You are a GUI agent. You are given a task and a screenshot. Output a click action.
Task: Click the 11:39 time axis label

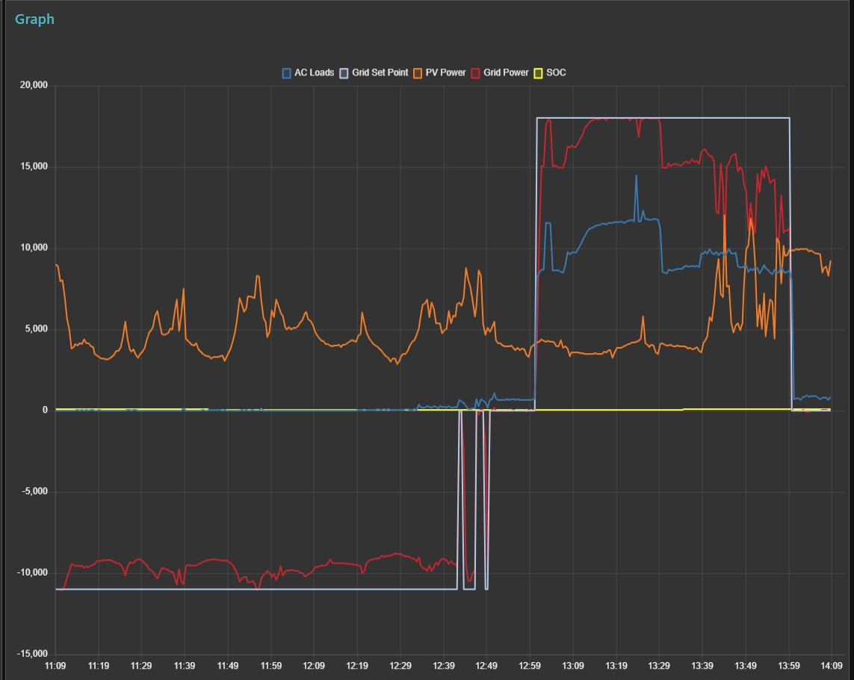pos(185,666)
